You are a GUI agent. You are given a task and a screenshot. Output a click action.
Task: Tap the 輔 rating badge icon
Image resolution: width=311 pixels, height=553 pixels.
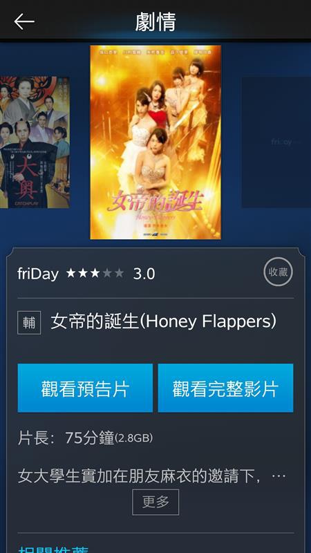coord(29,323)
